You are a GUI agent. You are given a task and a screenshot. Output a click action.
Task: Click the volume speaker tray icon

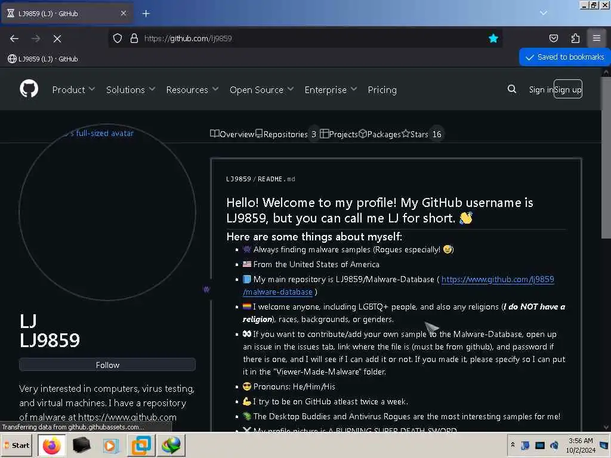pos(554,445)
